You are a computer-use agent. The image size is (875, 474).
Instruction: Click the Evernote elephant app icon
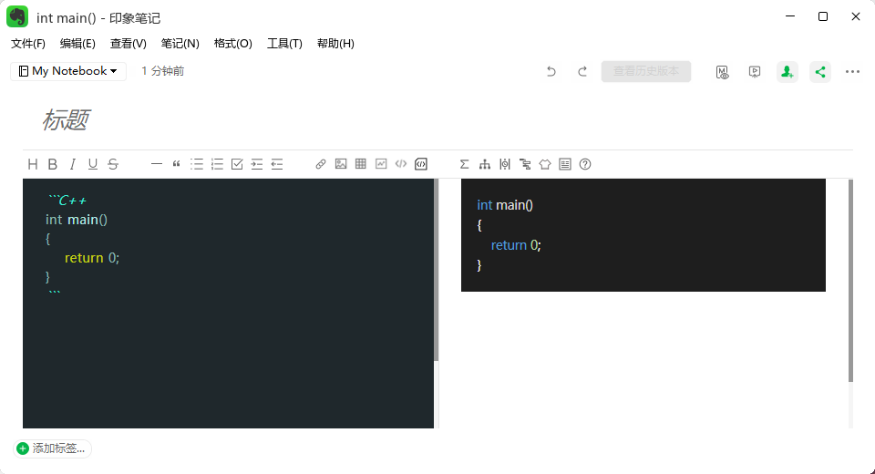[x=17, y=17]
